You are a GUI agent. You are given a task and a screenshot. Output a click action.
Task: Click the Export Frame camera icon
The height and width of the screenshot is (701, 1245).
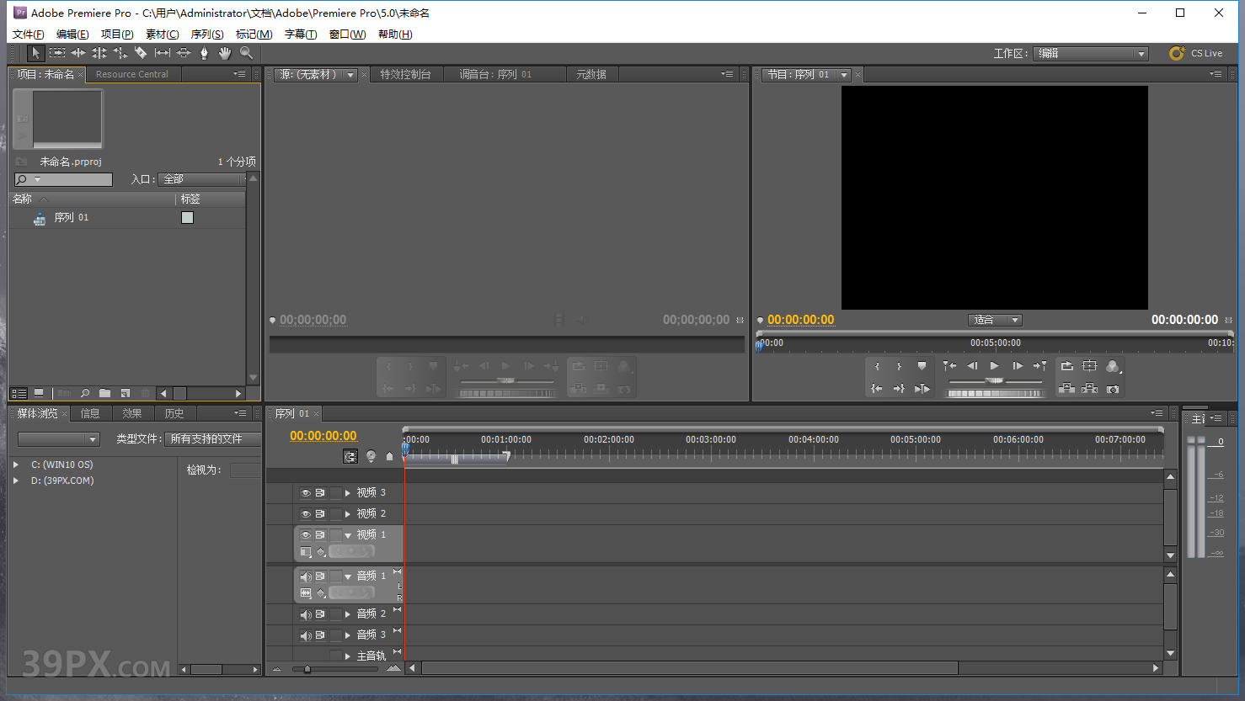tap(1114, 389)
